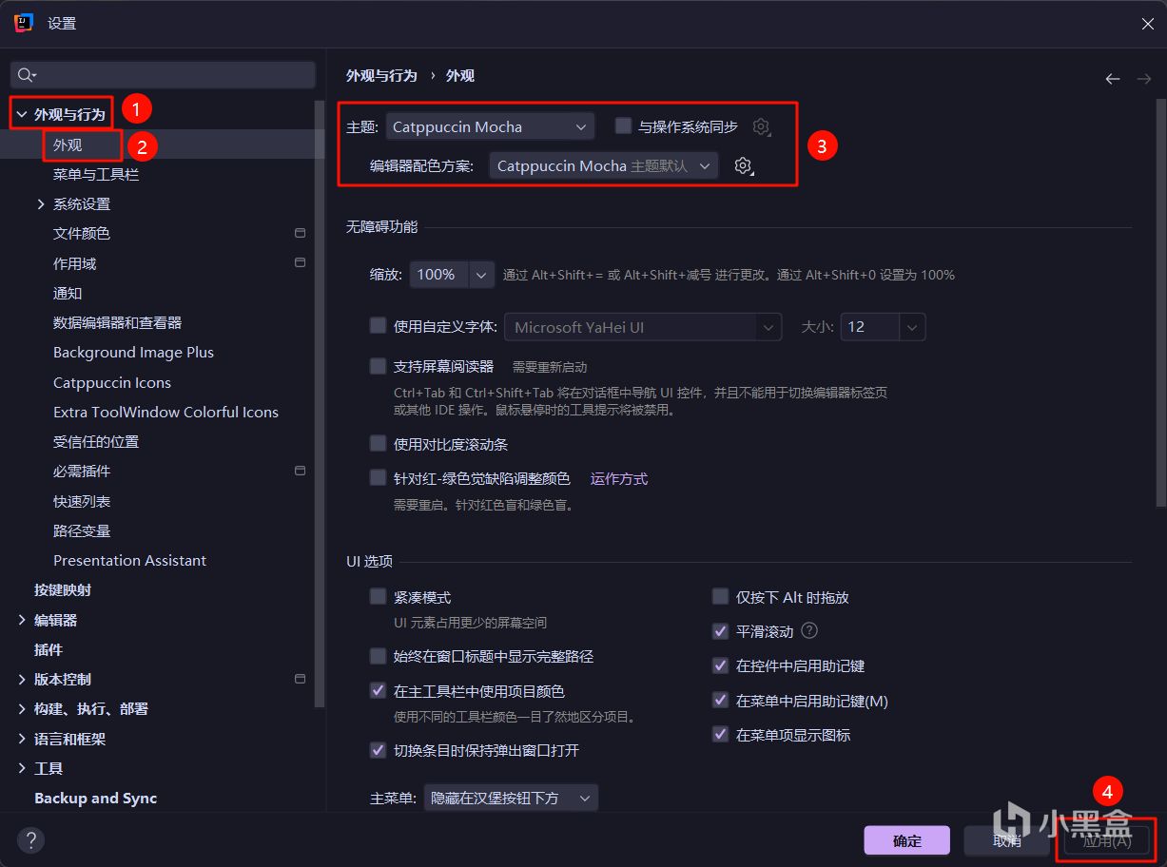The width and height of the screenshot is (1167, 867).
Task: Click the 取消 button
Action: pos(1006,840)
